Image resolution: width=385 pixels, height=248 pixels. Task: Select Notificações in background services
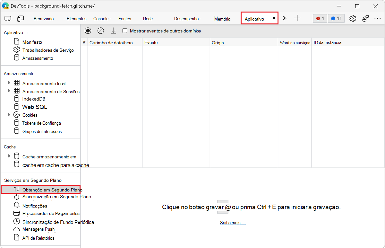click(x=35, y=206)
